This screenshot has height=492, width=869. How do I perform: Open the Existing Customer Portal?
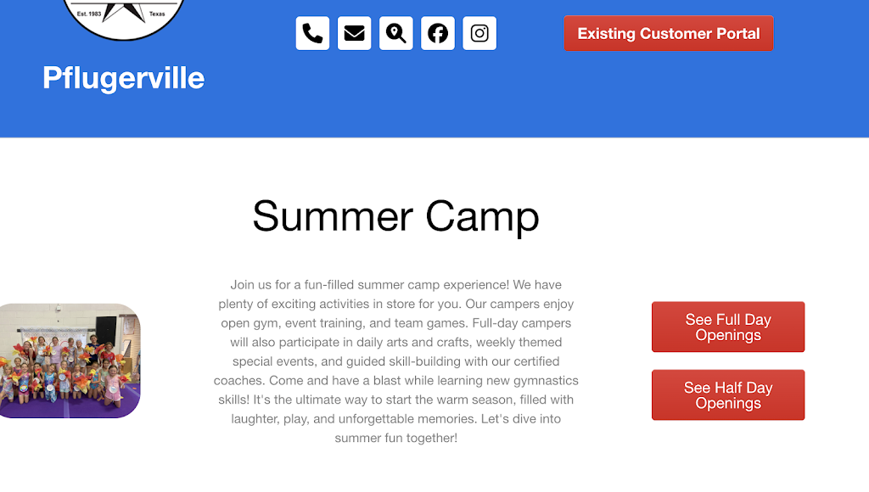coord(669,33)
